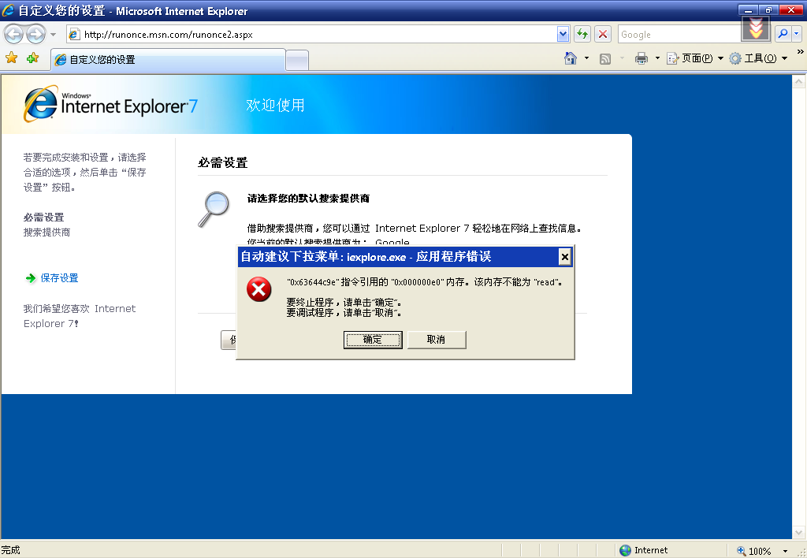The width and height of the screenshot is (807, 558).
Task: Click the Home page icon
Action: [x=571, y=58]
